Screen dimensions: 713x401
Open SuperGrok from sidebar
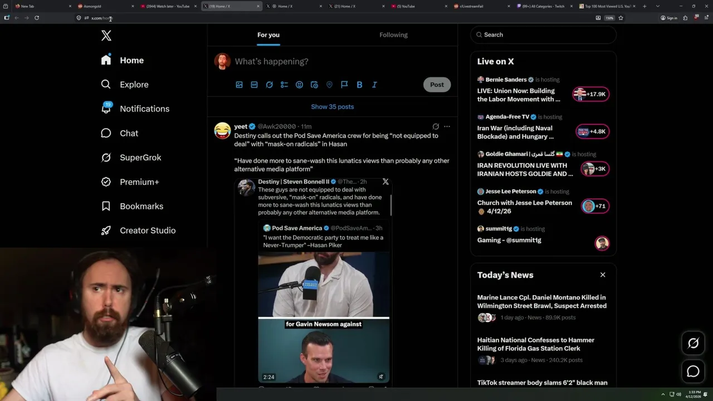(131, 158)
